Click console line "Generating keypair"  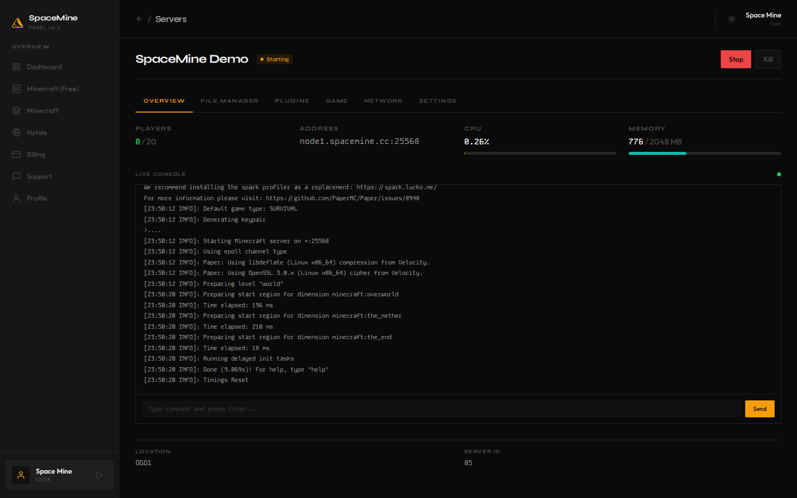pyautogui.click(x=205, y=220)
